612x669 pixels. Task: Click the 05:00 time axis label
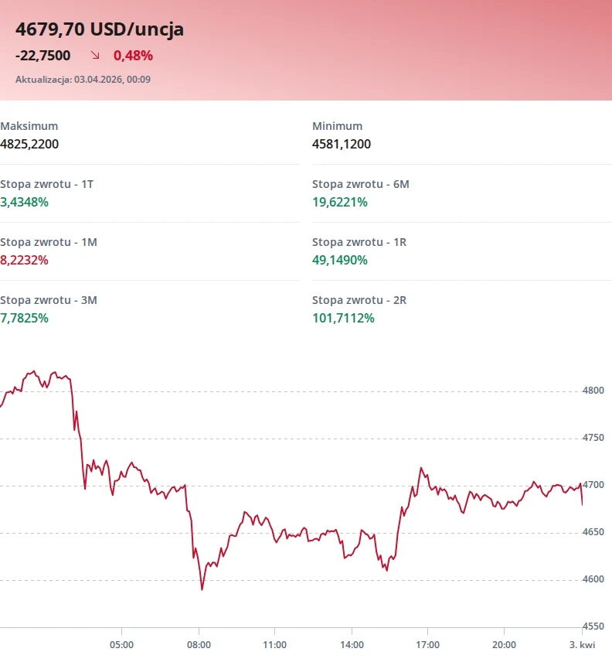click(121, 644)
